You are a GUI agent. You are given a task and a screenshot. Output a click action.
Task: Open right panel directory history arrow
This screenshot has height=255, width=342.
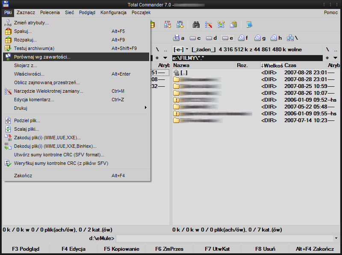pyautogui.click(x=335, y=58)
